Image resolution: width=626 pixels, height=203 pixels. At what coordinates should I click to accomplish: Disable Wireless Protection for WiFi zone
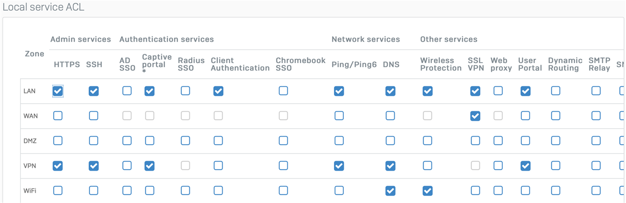click(x=427, y=191)
